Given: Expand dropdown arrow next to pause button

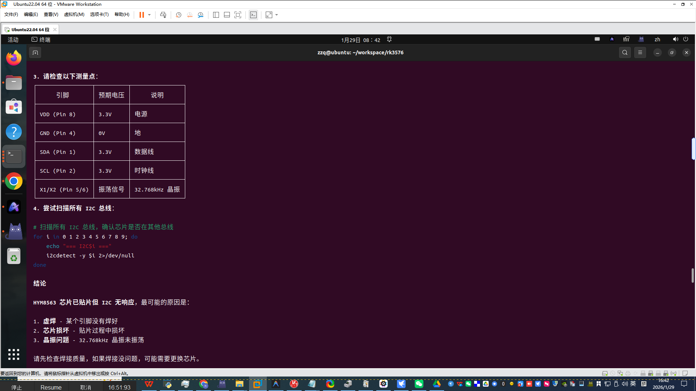Looking at the screenshot, I should [x=149, y=15].
